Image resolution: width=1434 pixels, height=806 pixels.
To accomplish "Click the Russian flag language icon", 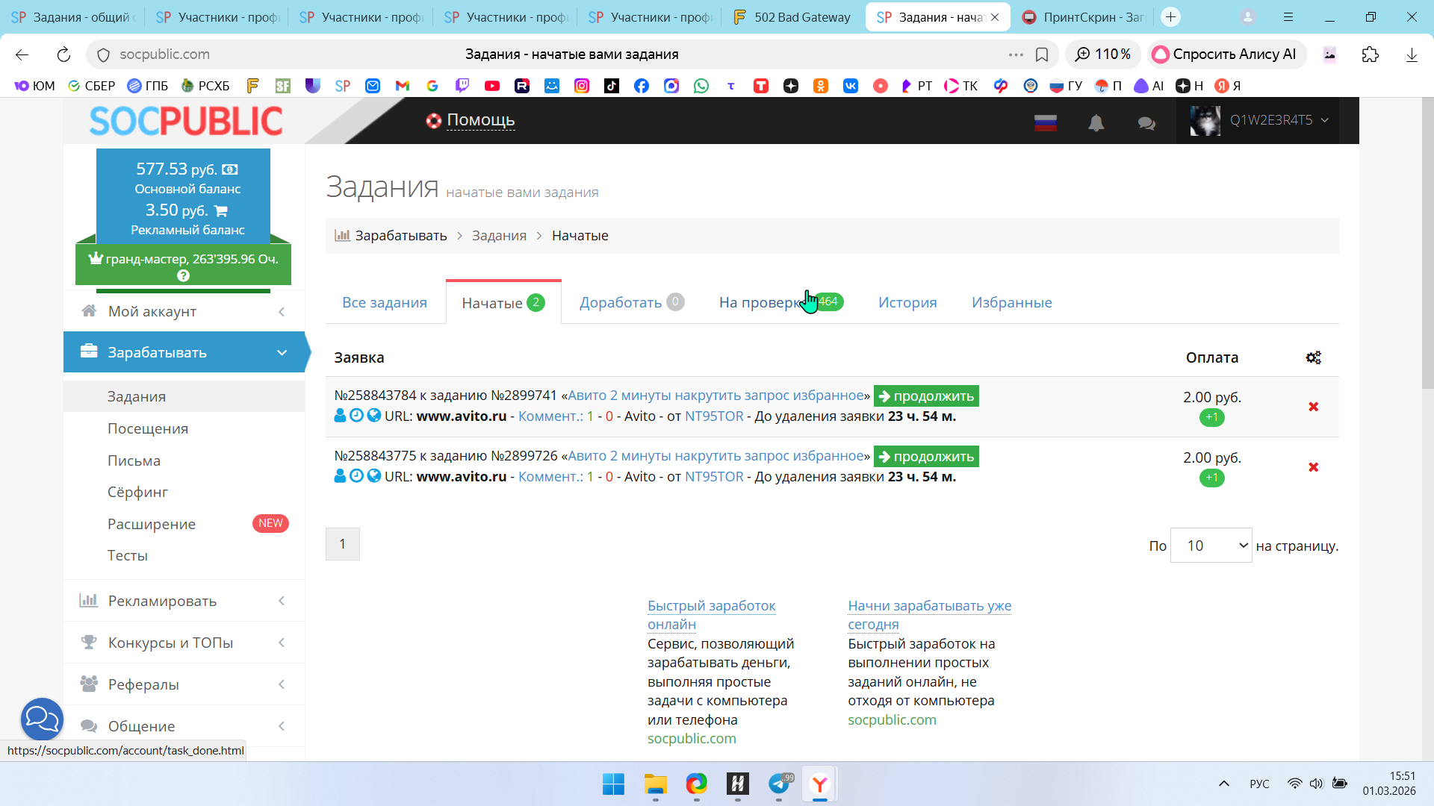I will click(1045, 123).
